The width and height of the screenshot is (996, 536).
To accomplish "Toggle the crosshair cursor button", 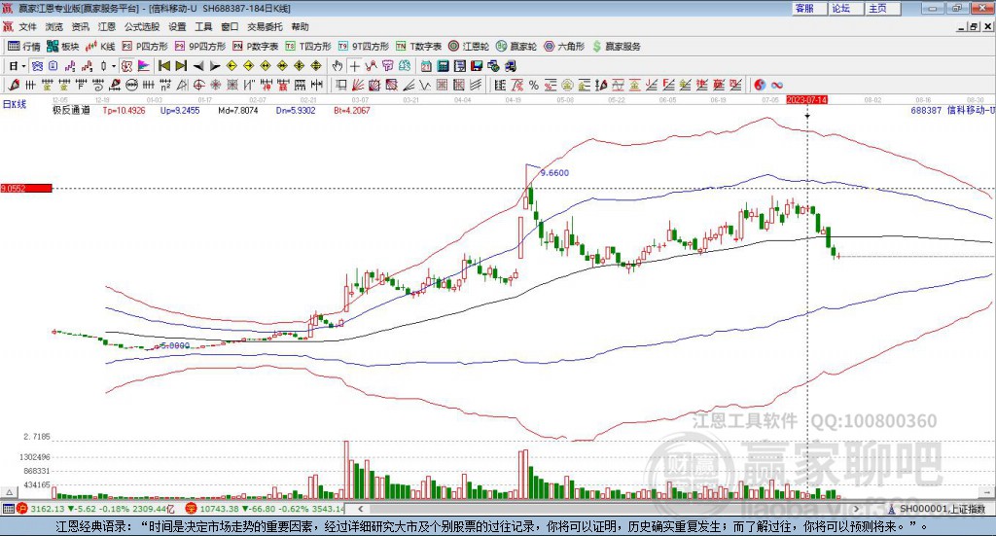I will [x=354, y=66].
